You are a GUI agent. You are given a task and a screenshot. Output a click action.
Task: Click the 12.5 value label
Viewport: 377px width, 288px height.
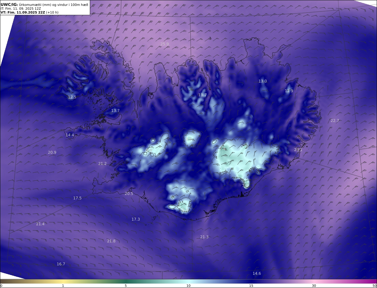72,97
